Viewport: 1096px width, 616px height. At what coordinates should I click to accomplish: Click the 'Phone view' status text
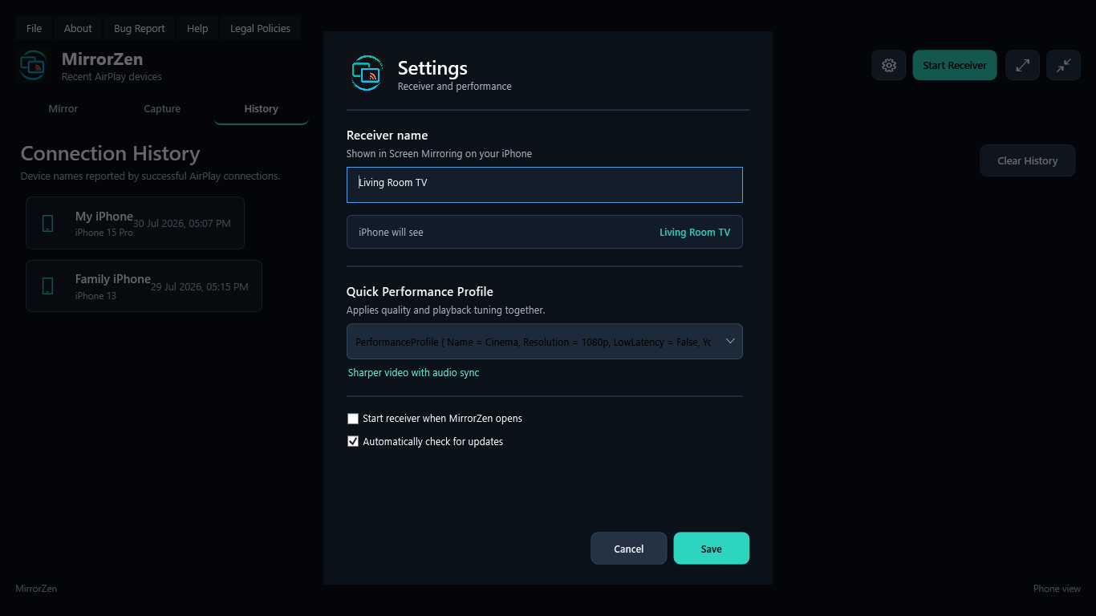pyautogui.click(x=1057, y=589)
